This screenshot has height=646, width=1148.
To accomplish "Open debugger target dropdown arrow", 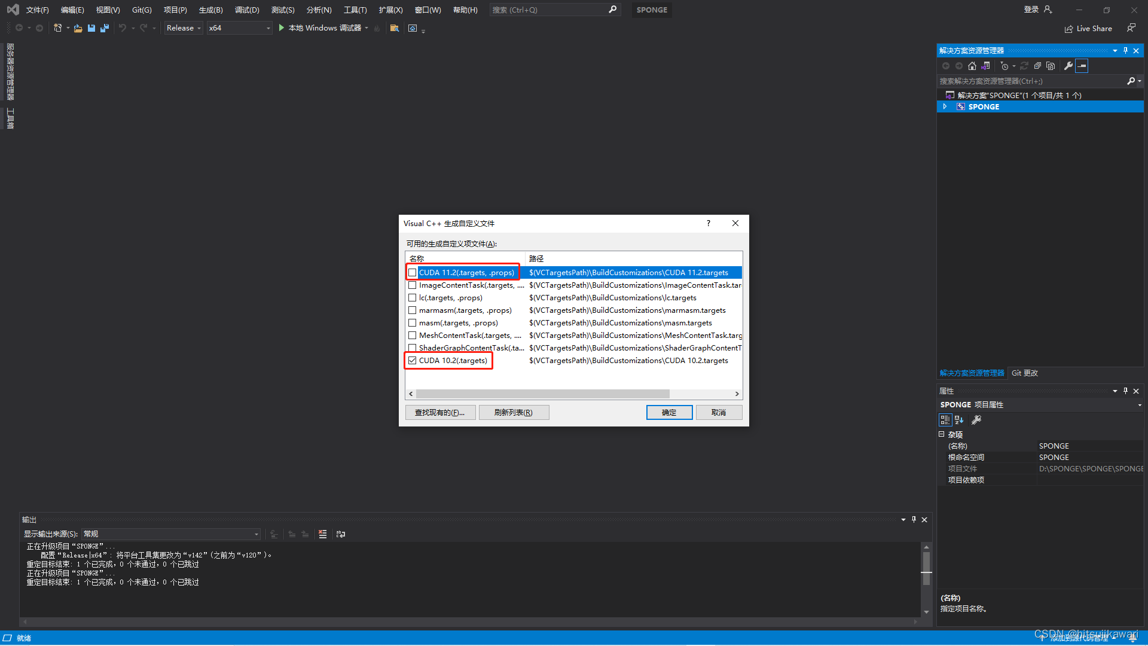I will click(x=367, y=28).
